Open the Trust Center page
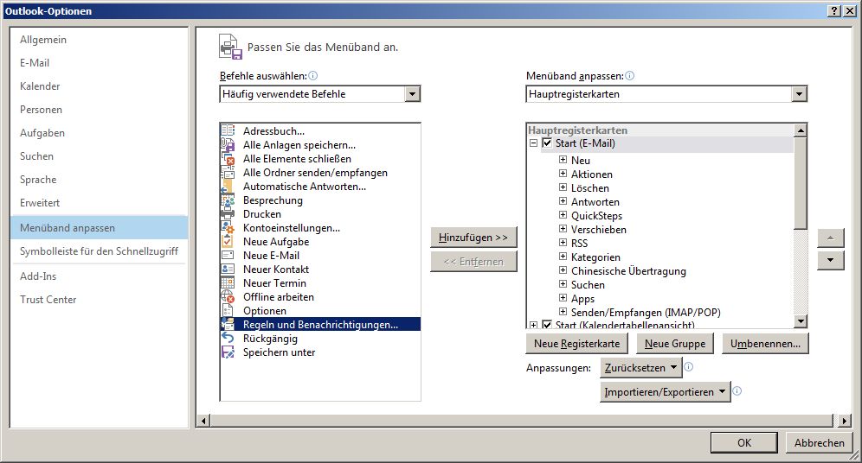Screen dimensions: 862x463 [x=99, y=300]
